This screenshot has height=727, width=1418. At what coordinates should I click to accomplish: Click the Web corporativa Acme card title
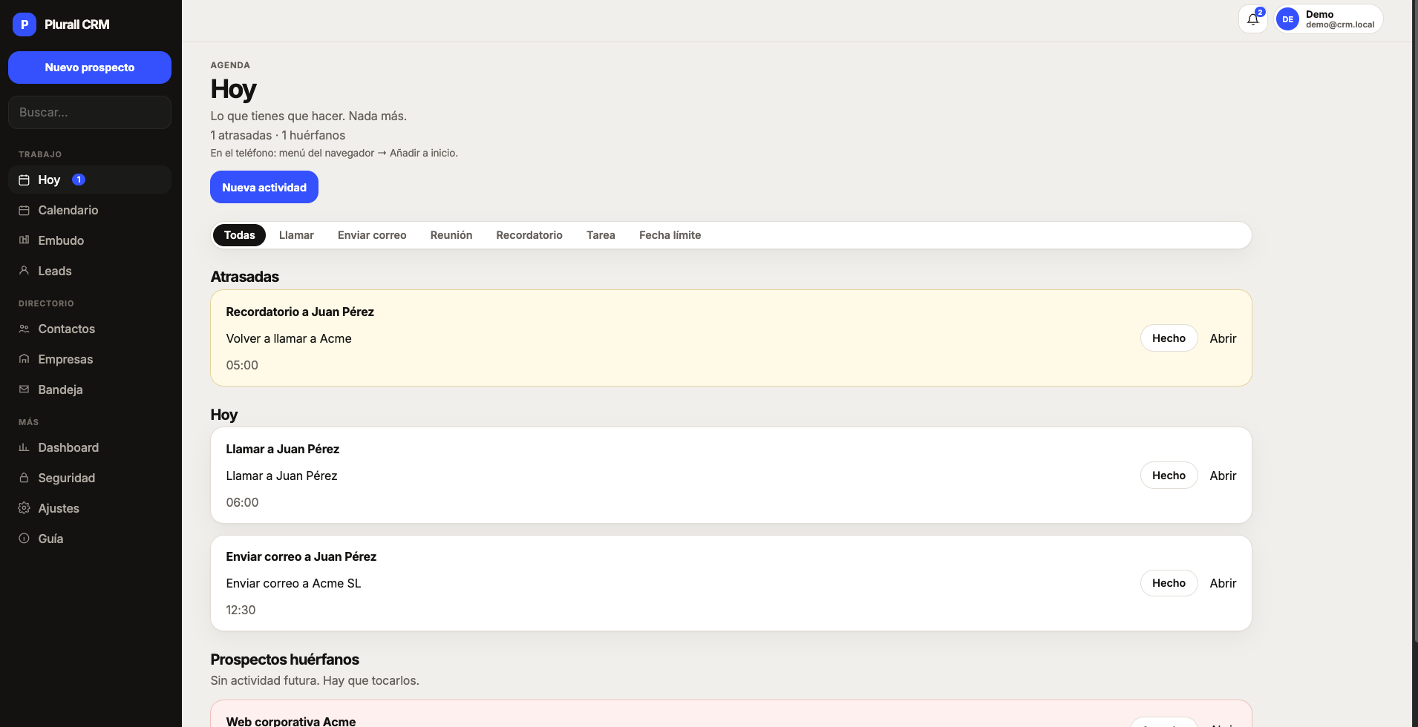tap(291, 721)
